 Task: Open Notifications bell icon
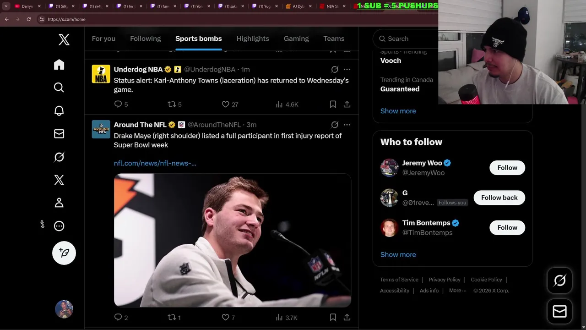tap(59, 110)
